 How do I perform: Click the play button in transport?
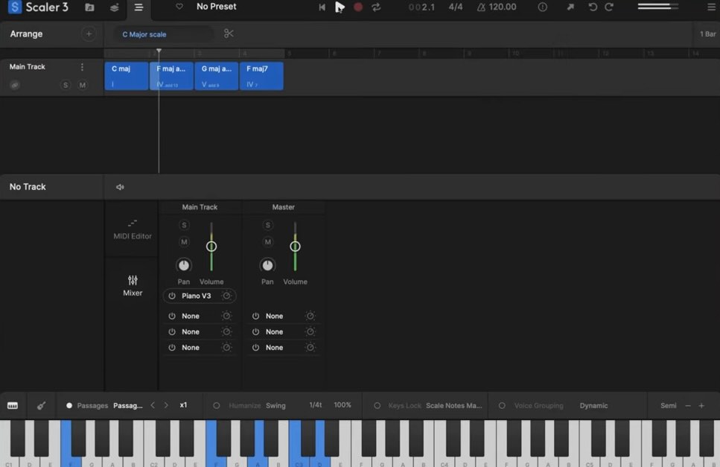340,7
